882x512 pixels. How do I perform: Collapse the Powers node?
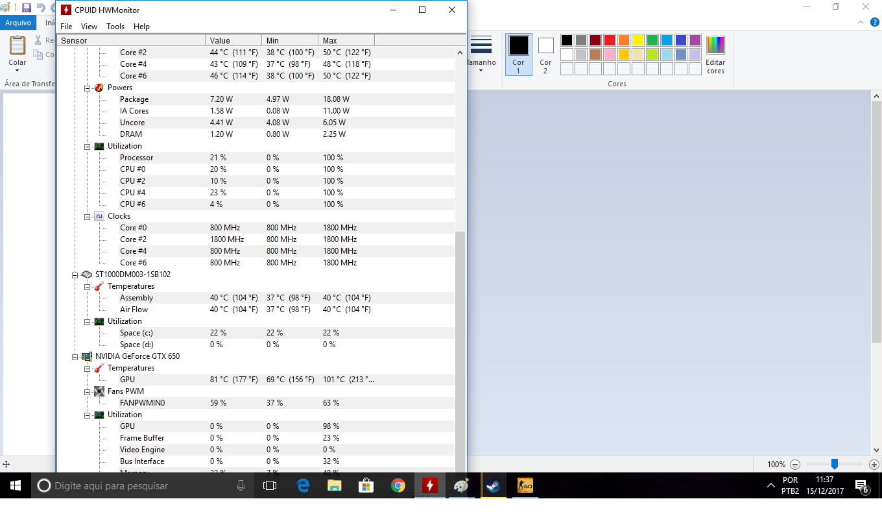pos(87,88)
